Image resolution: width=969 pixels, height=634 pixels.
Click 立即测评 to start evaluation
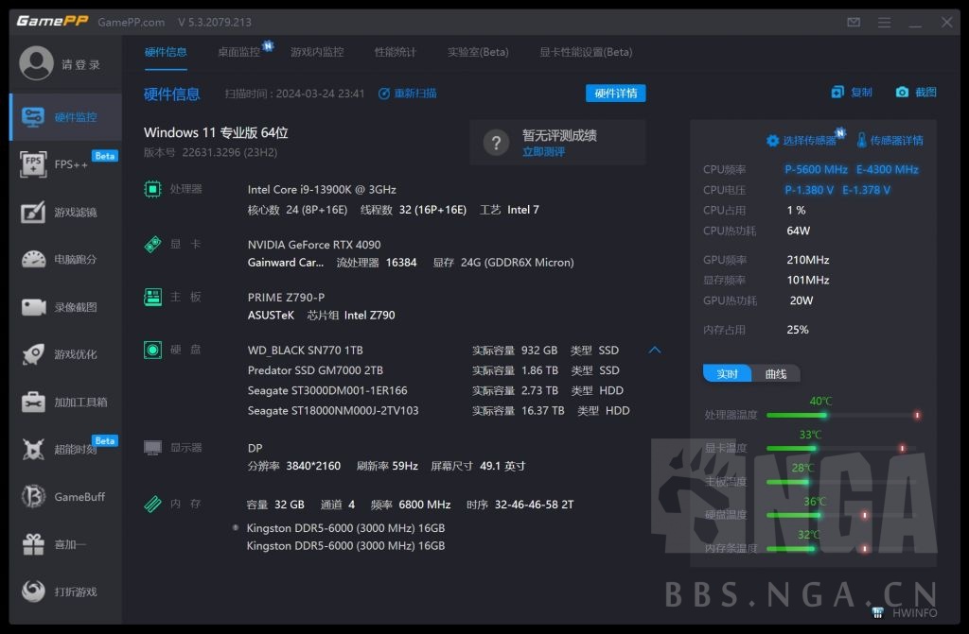[x=542, y=151]
